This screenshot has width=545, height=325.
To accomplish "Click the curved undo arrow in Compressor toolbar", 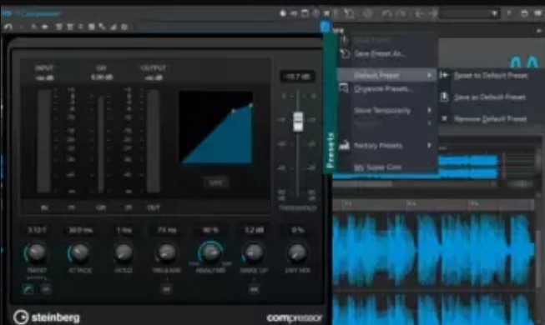I will [8, 27].
